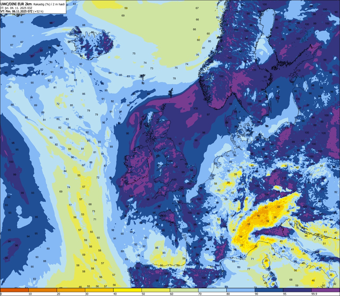Click the 95–99.9% indigo legend swatch

297,290
